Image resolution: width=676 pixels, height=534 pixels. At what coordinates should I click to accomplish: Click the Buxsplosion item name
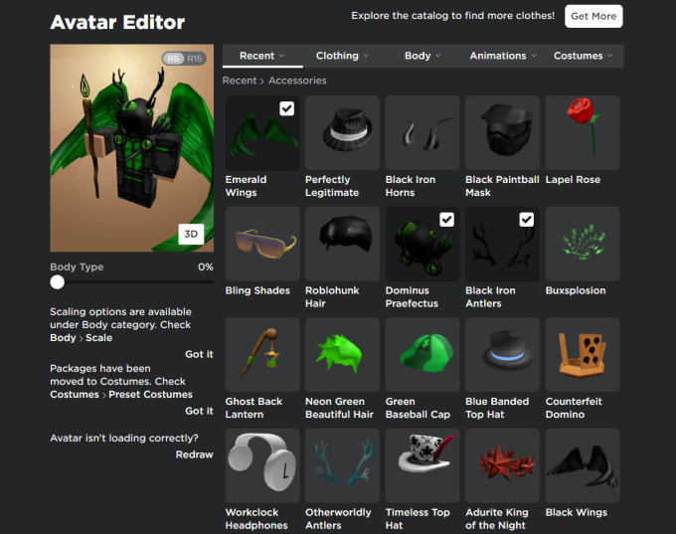pyautogui.click(x=576, y=290)
